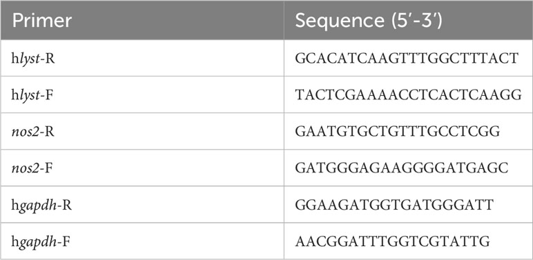This screenshot has width=533, height=260.
Task: Select the hlyst-R primer cell
Action: tap(142, 58)
